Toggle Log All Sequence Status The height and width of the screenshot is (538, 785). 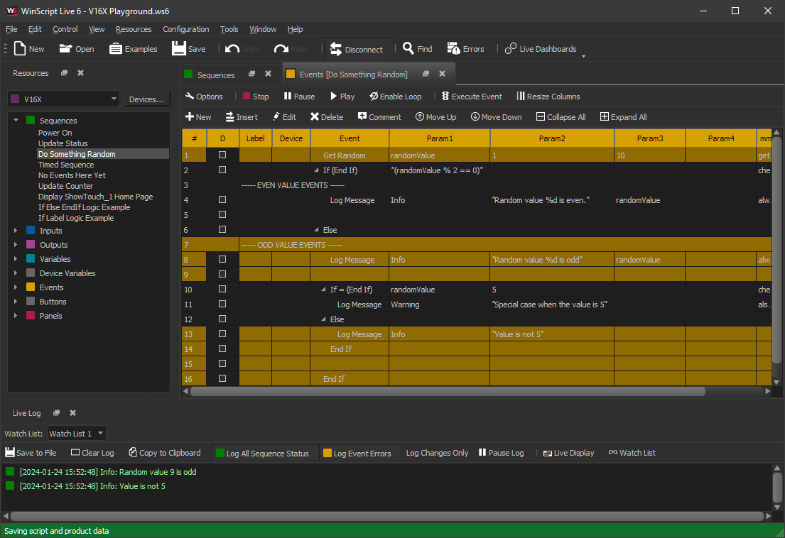click(x=261, y=453)
